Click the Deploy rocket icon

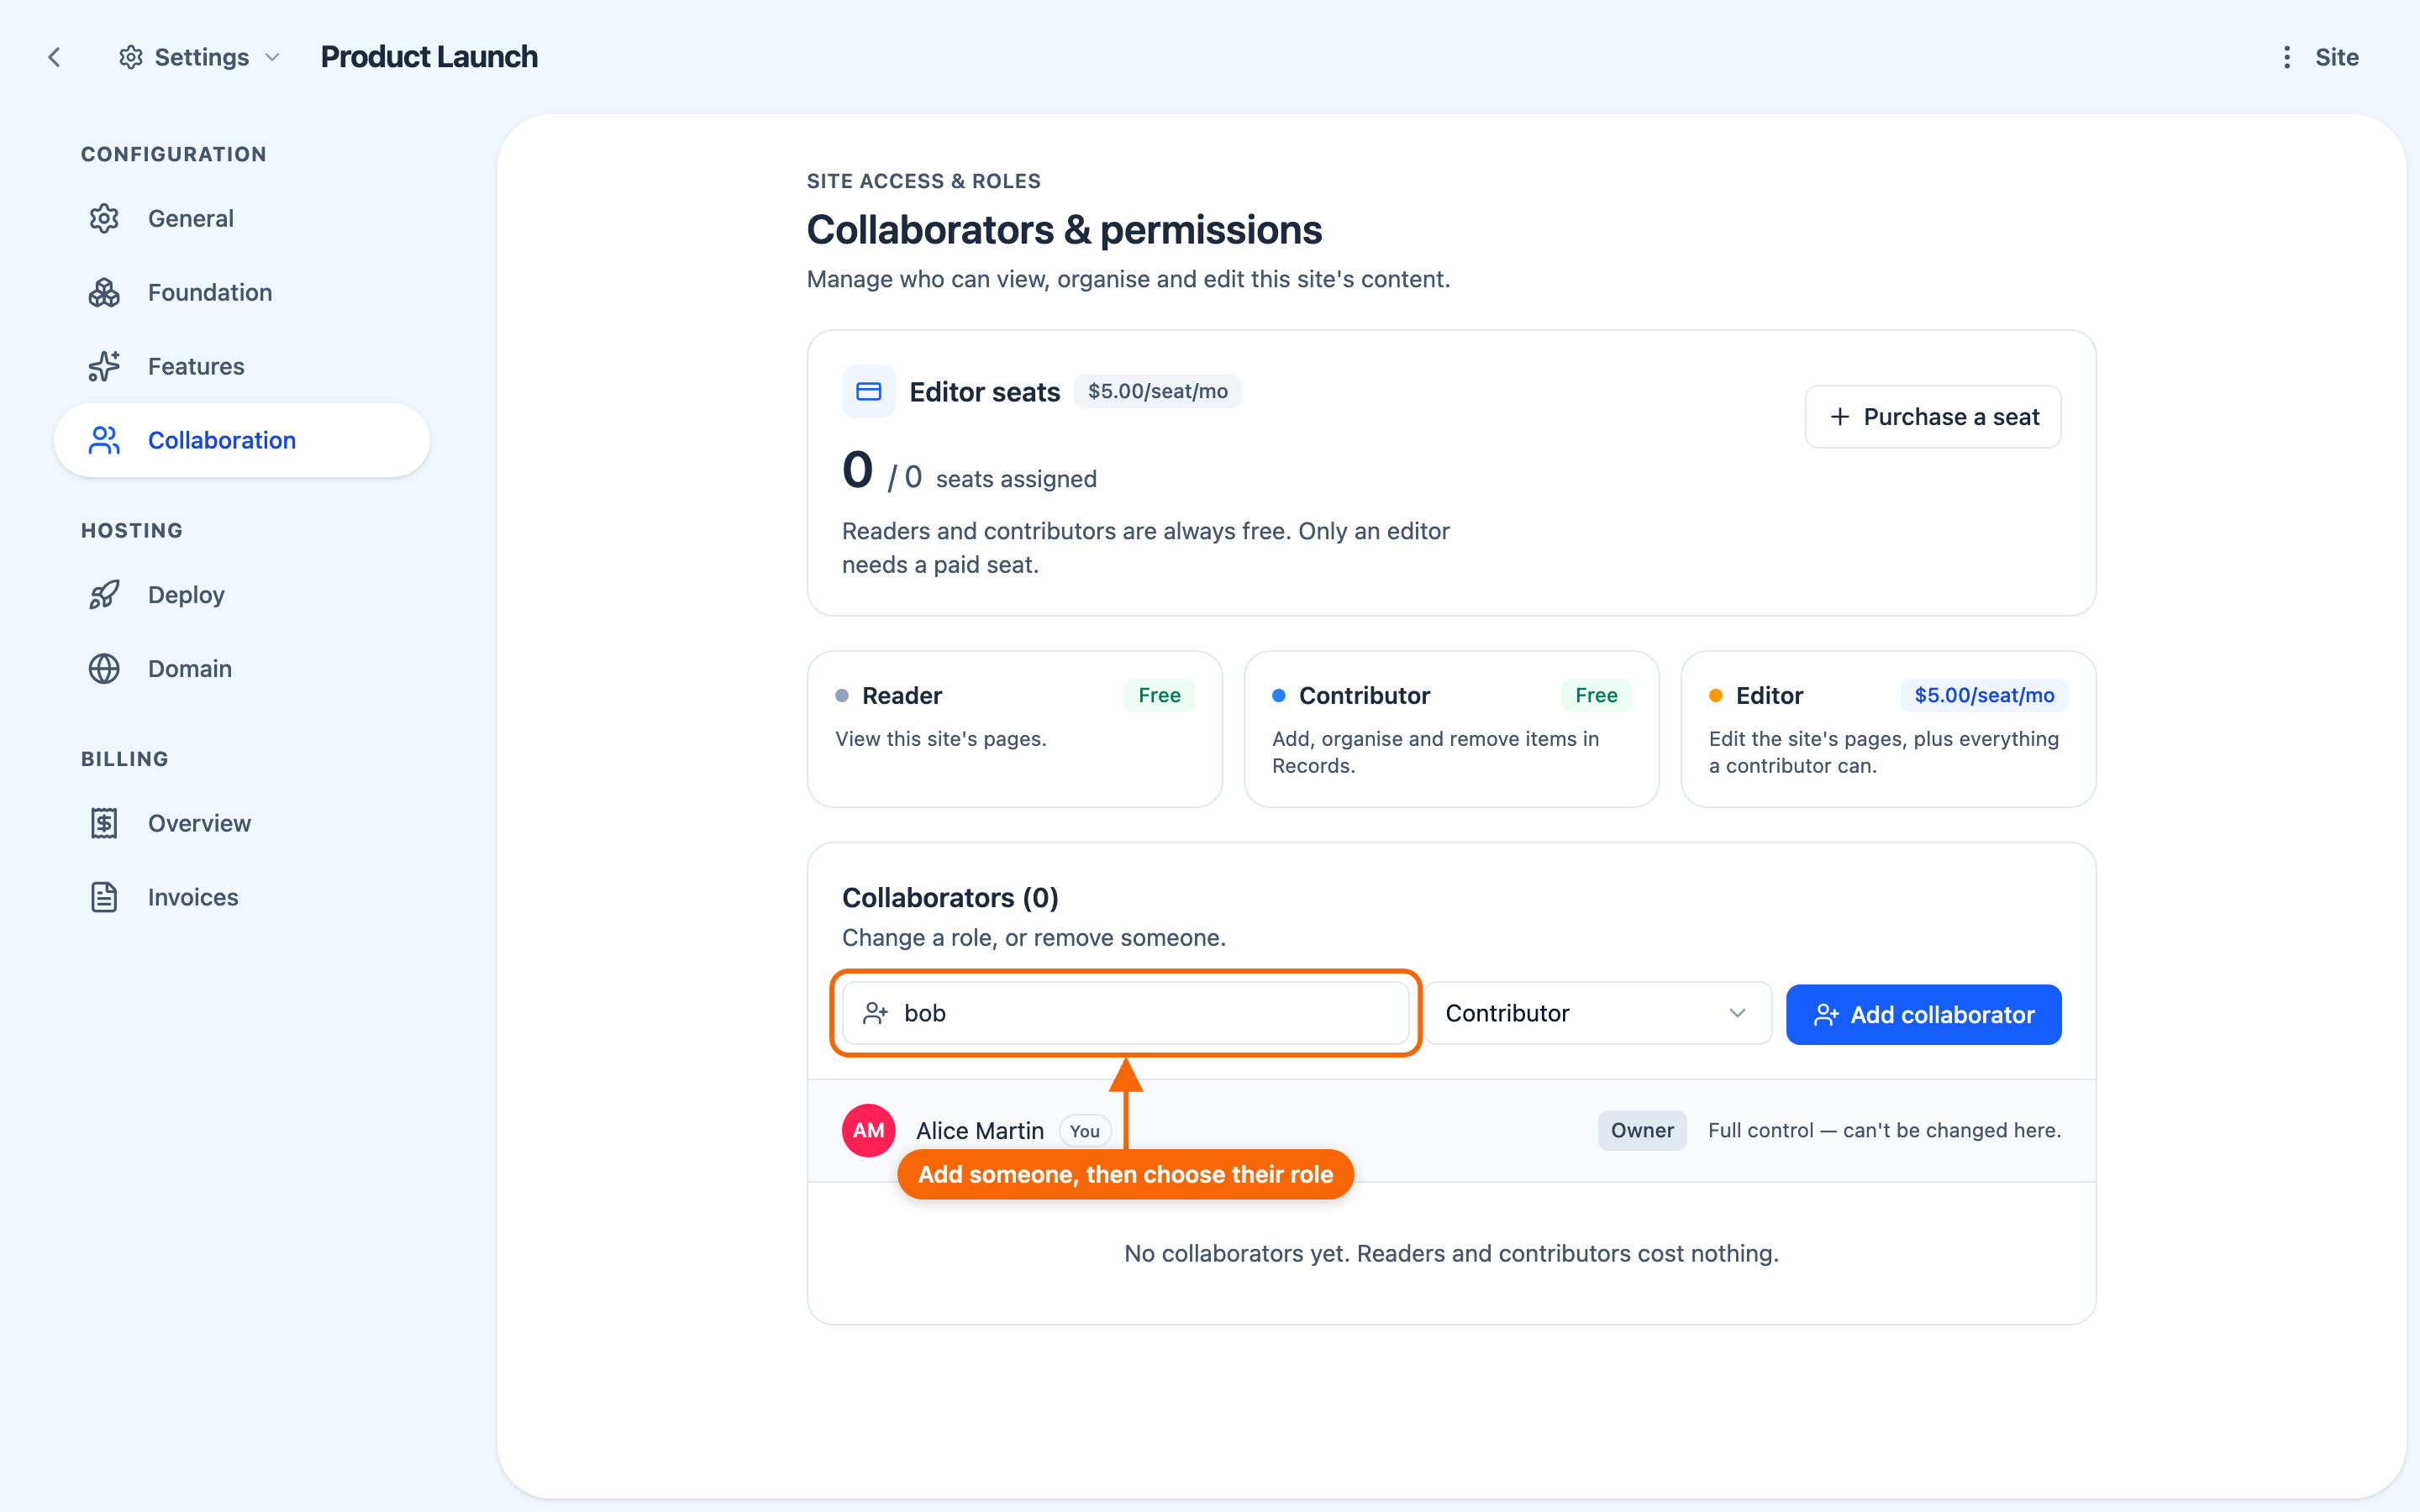point(104,595)
